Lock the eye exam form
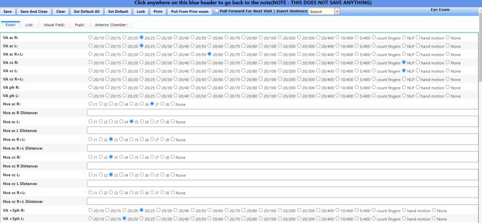Screen dimensions: 482x223 (141, 11)
